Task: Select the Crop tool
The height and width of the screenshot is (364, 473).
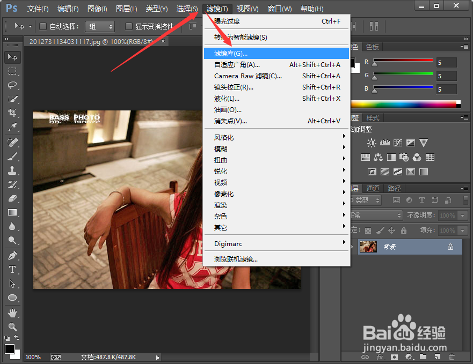Action: coord(13,114)
